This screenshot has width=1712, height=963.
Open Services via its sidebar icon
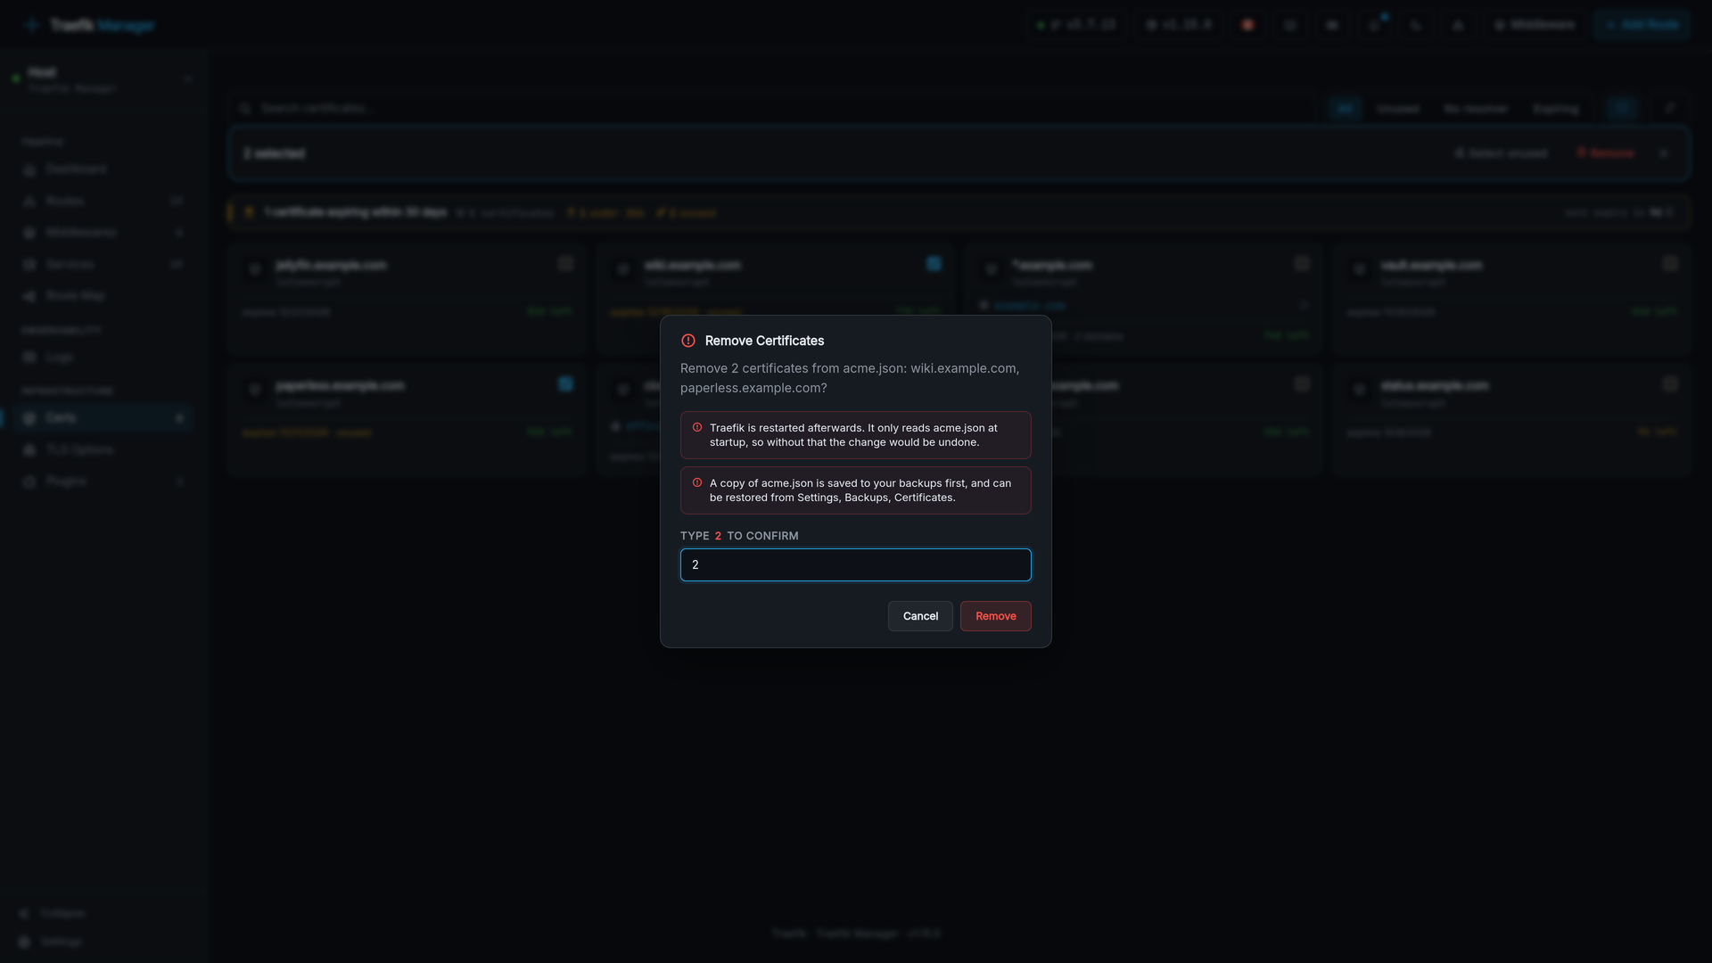pos(29,265)
